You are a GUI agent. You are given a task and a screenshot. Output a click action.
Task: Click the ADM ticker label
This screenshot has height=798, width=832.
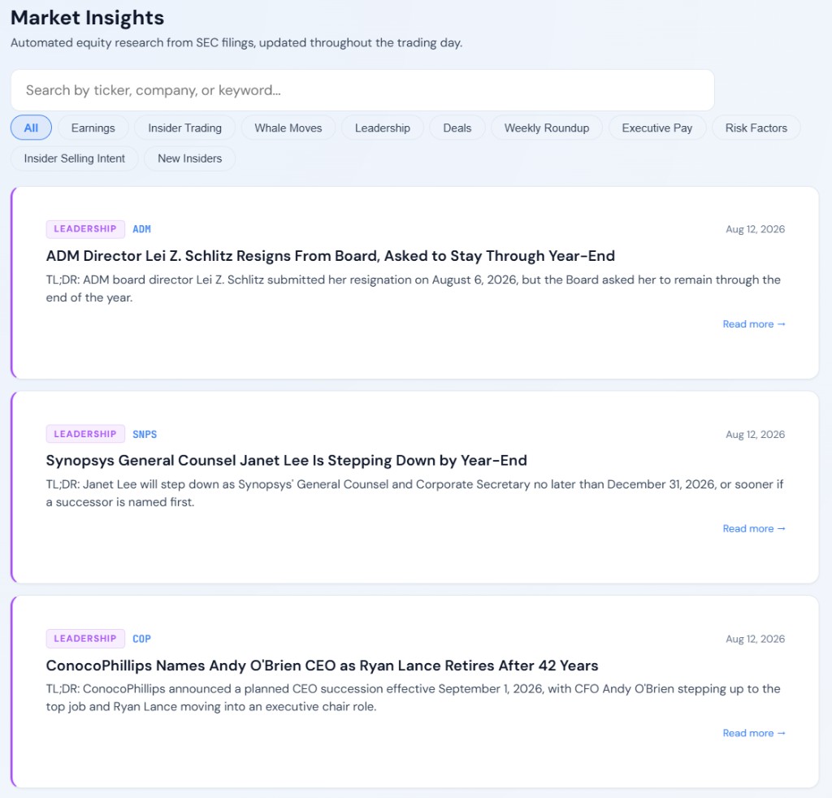[141, 229]
